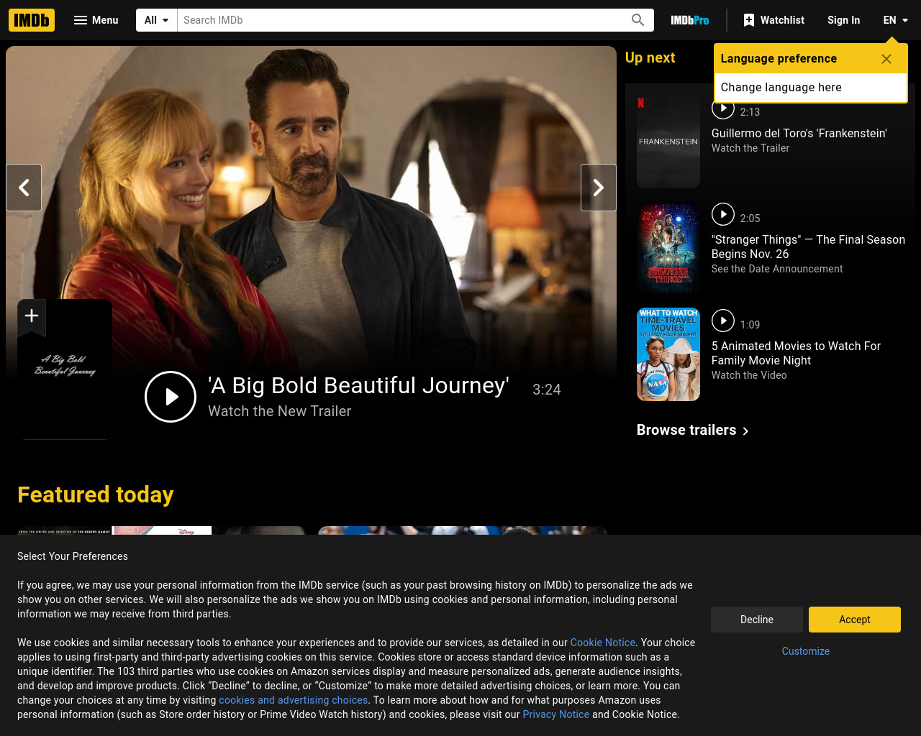This screenshot has height=736, width=921.
Task: Expand the All search category dropdown
Action: pos(157,20)
